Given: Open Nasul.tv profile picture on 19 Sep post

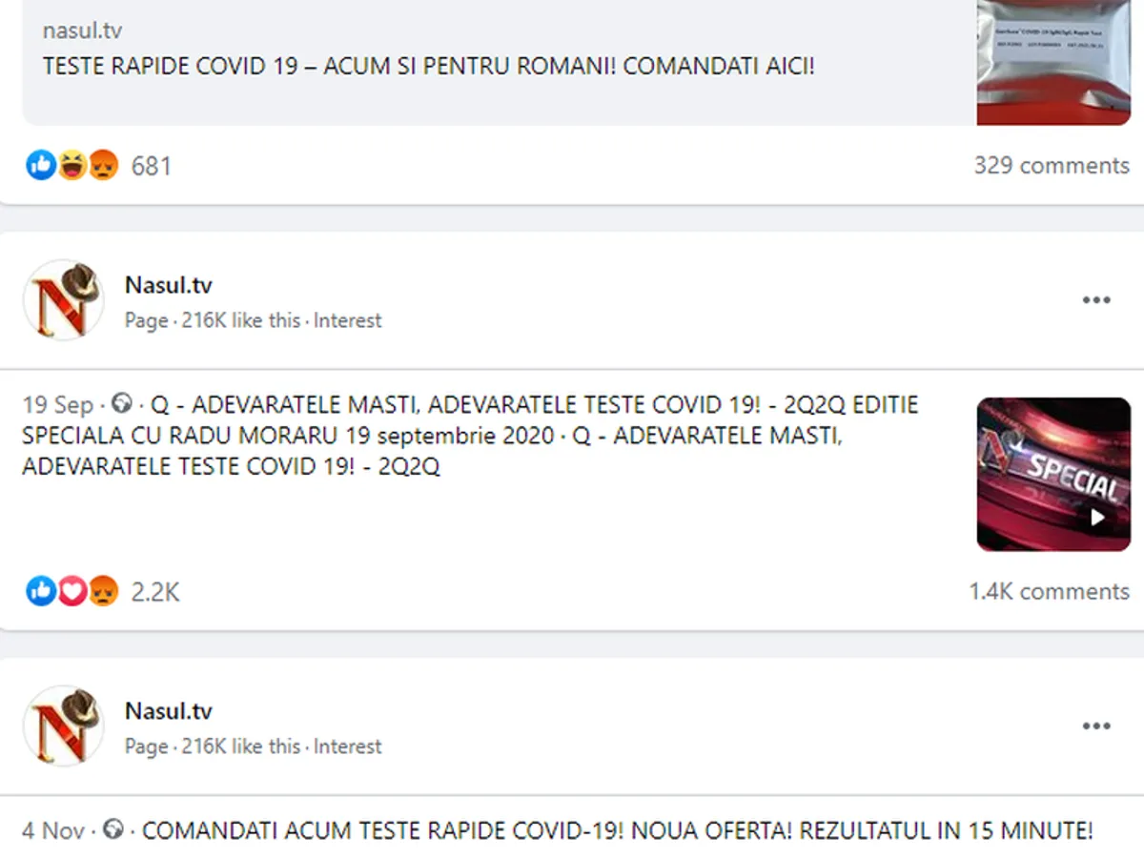Looking at the screenshot, I should (x=64, y=299).
